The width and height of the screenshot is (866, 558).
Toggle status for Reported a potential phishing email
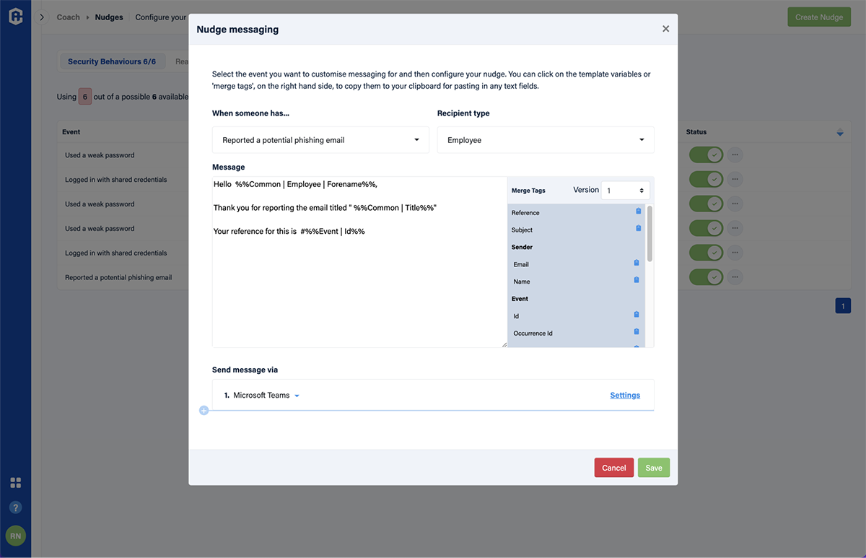706,277
